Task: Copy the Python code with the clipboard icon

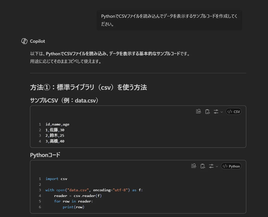Action: pyautogui.click(x=202, y=166)
